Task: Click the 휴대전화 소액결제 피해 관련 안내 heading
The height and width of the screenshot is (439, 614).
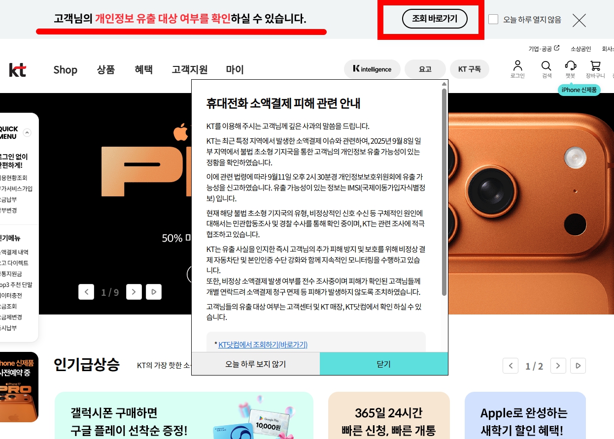Action: click(x=283, y=103)
